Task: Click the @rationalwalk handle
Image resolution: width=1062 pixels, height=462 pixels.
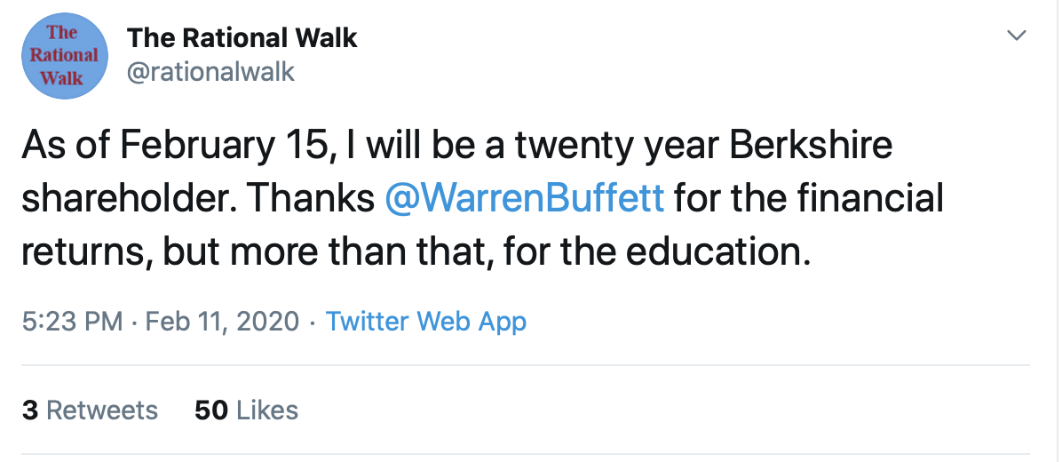Action: coord(211,72)
